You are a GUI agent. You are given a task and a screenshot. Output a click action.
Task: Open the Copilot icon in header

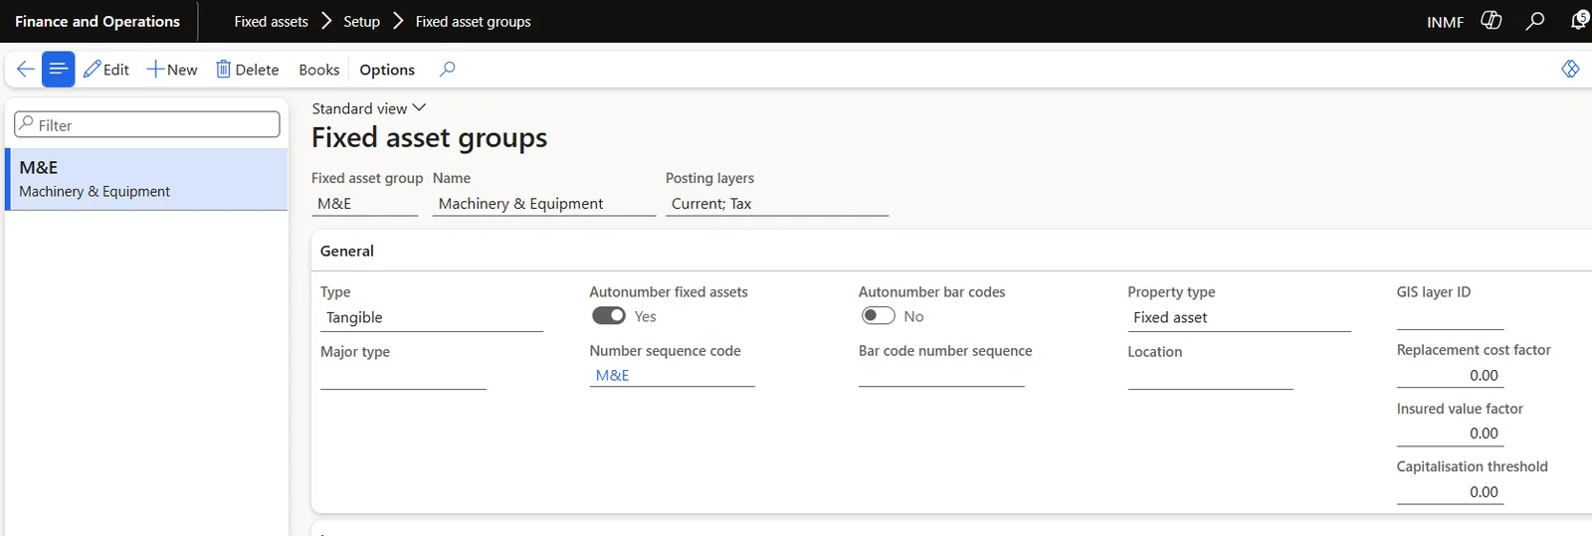click(1491, 21)
